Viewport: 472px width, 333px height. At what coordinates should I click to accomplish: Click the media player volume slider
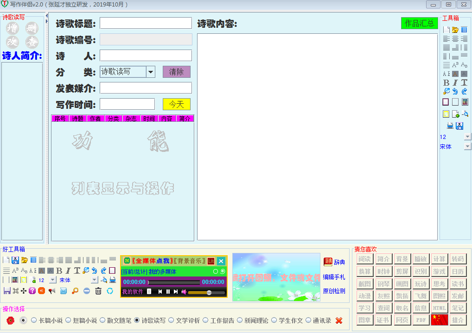206,292
